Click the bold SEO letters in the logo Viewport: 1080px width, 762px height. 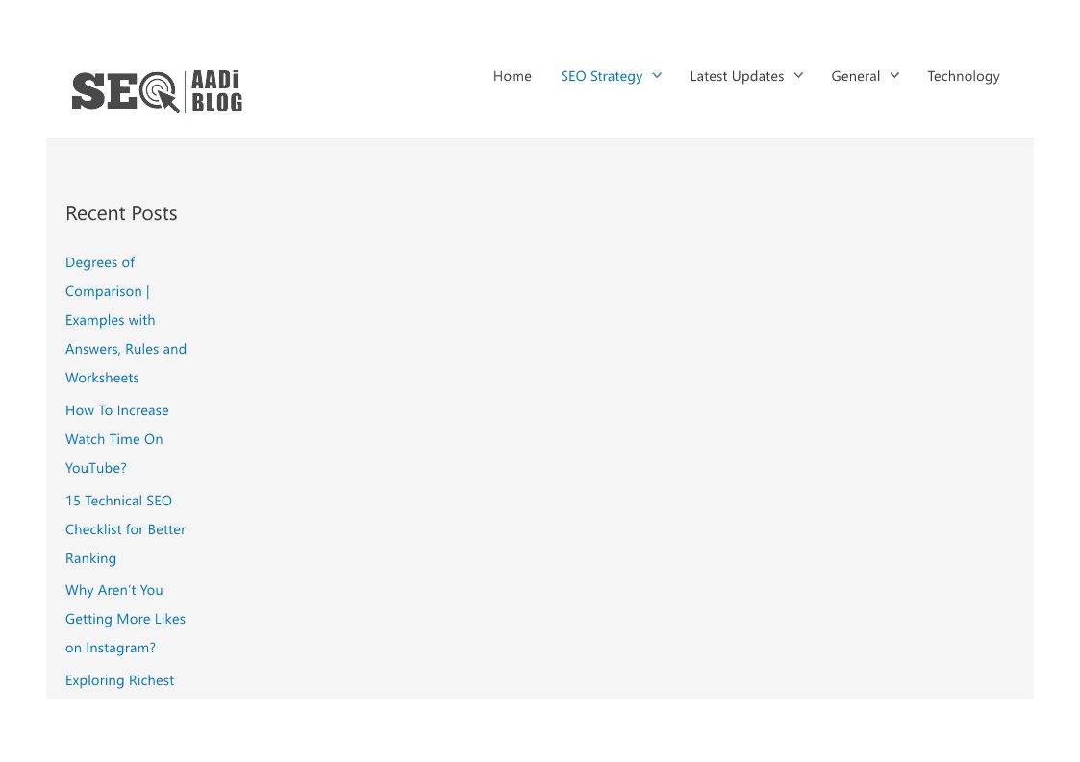tap(106, 92)
